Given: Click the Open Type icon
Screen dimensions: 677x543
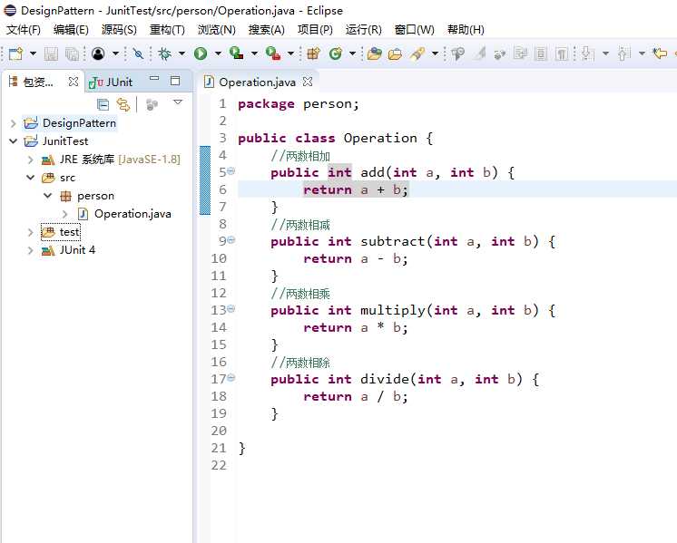Looking at the screenshot, I should (374, 53).
